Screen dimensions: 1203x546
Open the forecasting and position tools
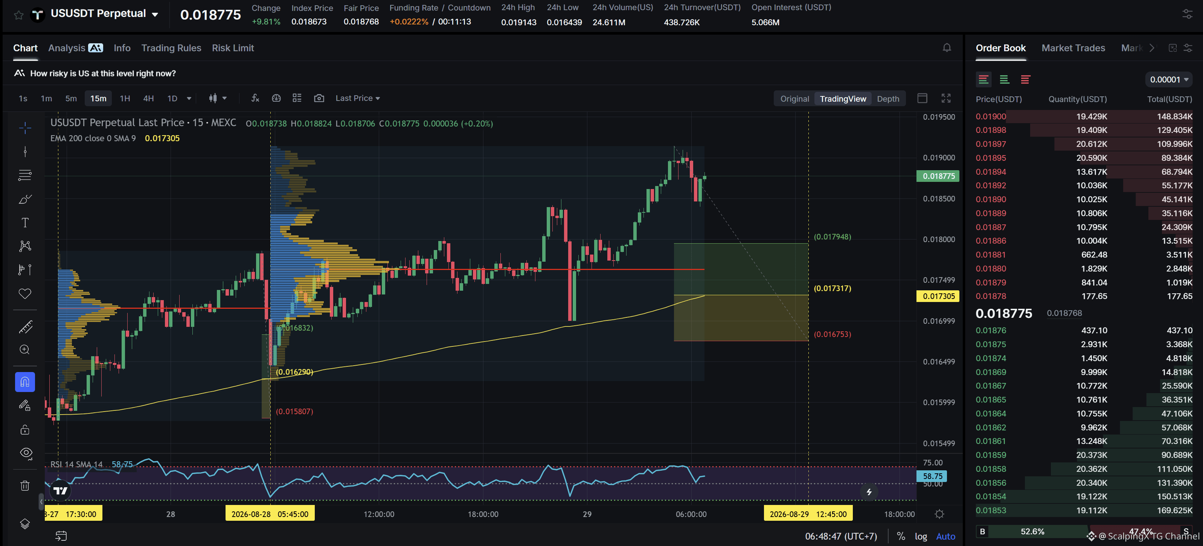click(25, 270)
